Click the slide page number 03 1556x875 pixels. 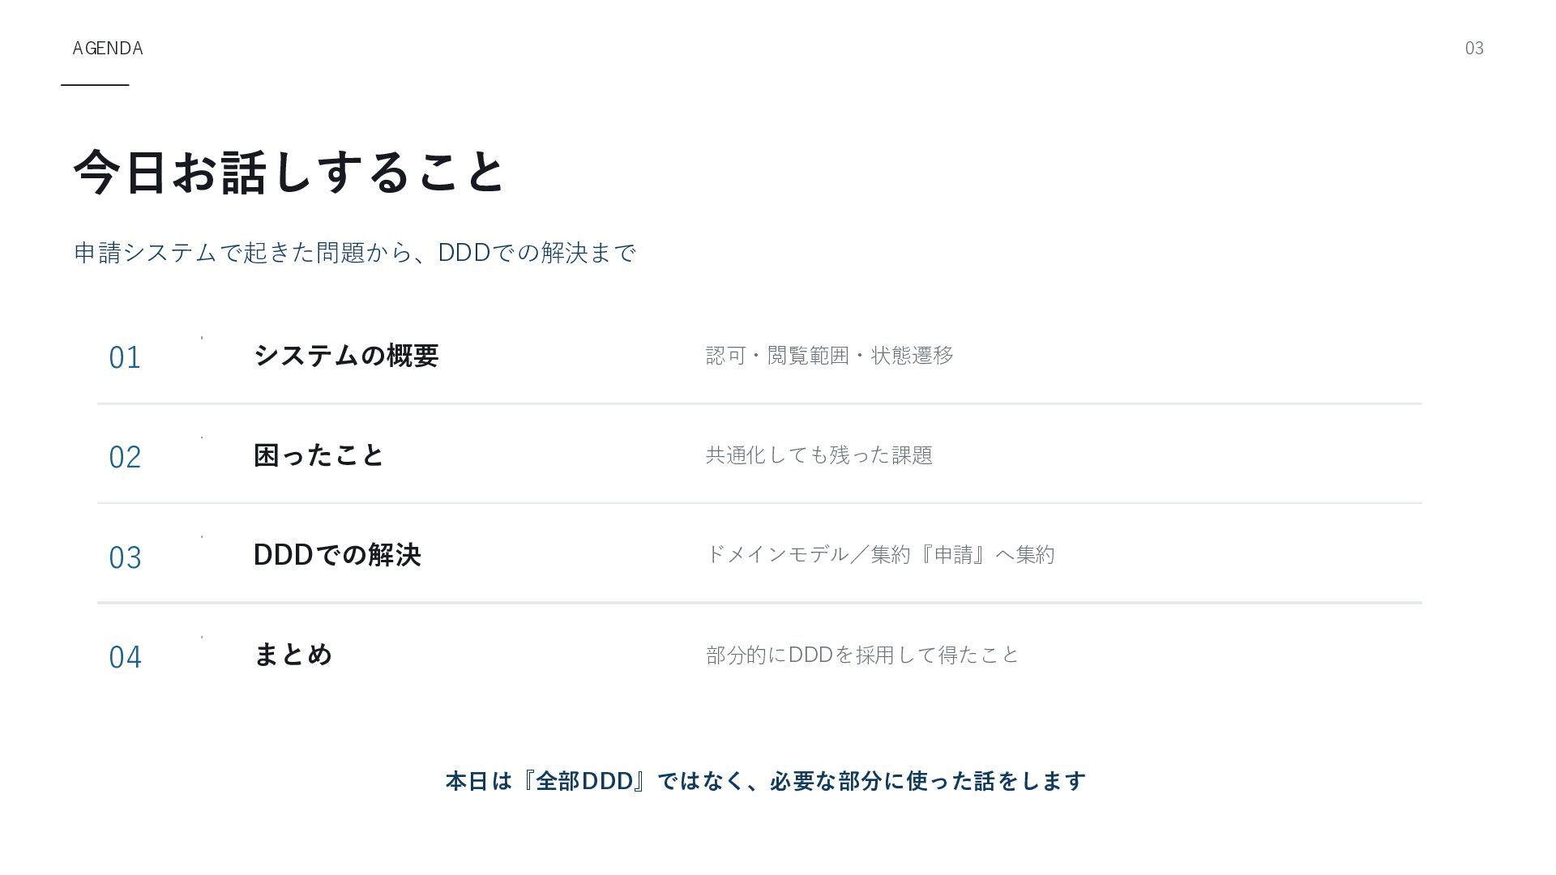click(1473, 49)
